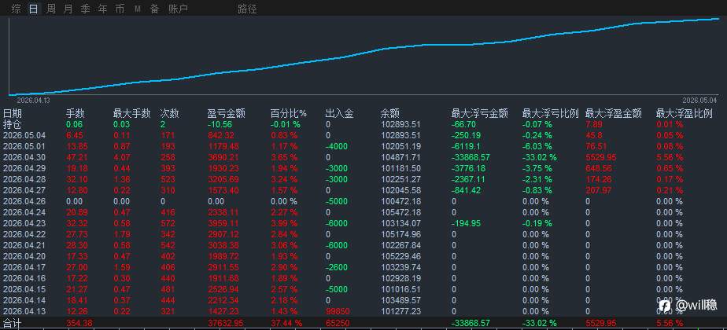
Task: Open the 账户 account tab
Action: coord(178,9)
